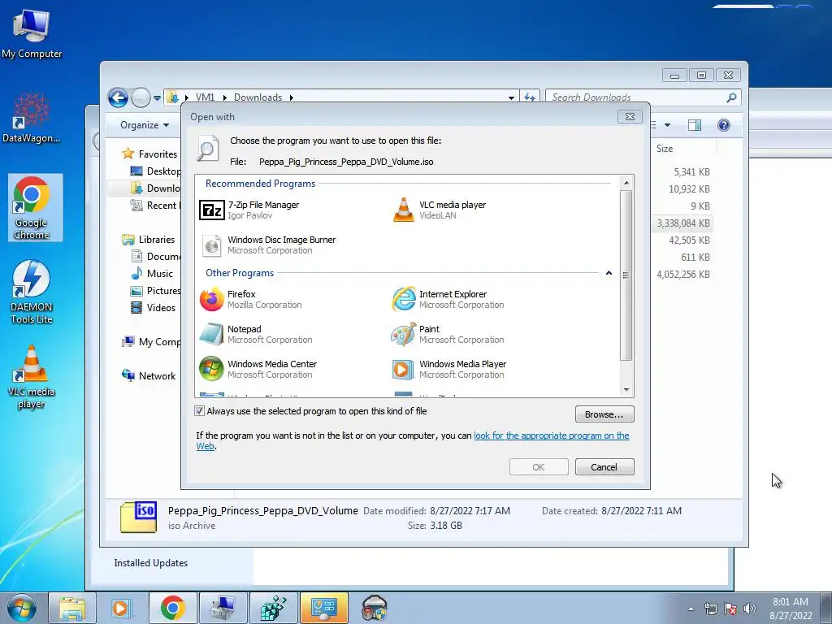The height and width of the screenshot is (624, 832).
Task: Select Pictures library in navigation pane
Action: click(x=155, y=291)
